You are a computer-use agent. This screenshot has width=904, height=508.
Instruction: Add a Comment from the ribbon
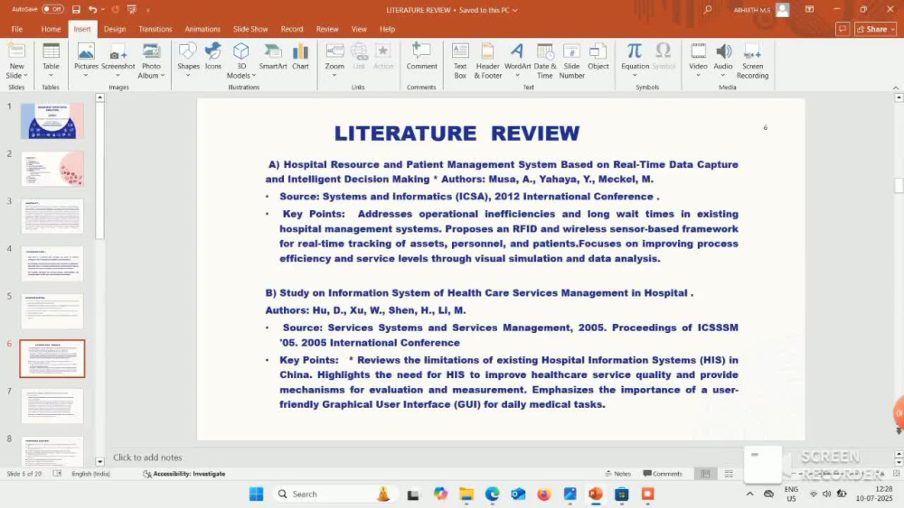[421, 56]
